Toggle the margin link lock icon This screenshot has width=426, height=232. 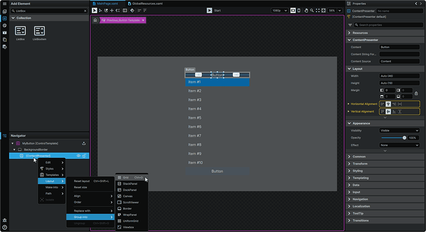pos(416,93)
